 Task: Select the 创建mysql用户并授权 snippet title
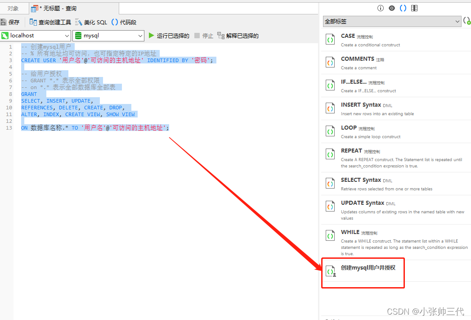(x=368, y=268)
